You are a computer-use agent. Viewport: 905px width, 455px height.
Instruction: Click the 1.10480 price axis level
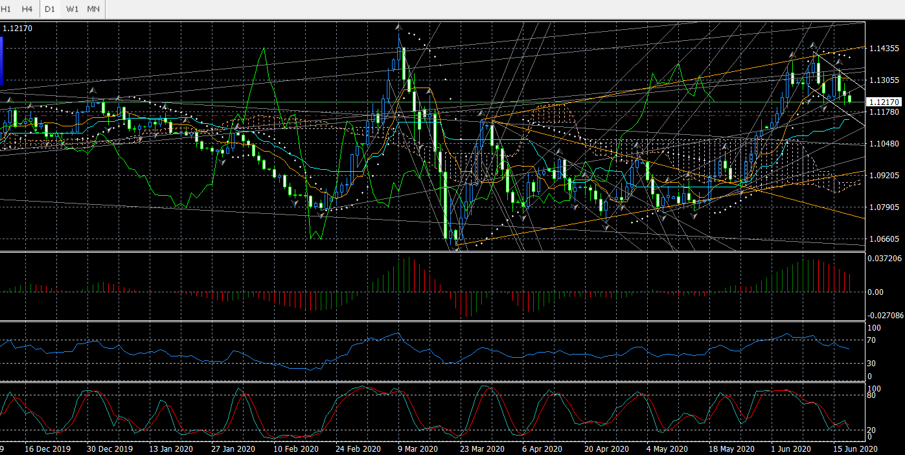pos(884,144)
